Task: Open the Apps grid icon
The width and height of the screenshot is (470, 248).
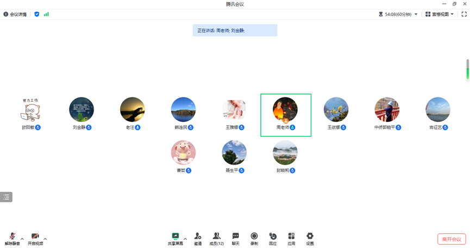Action: click(x=291, y=236)
